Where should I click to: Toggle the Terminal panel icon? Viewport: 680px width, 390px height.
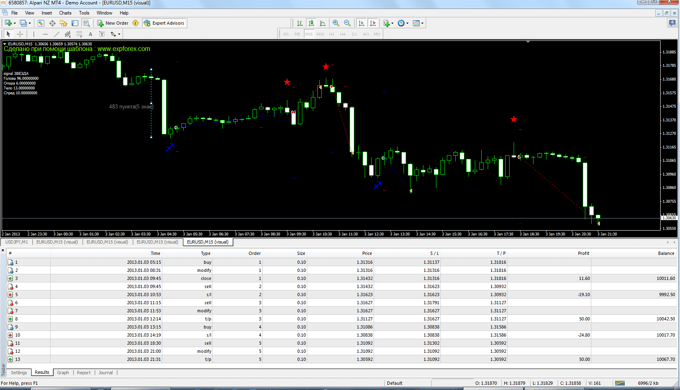[75, 23]
